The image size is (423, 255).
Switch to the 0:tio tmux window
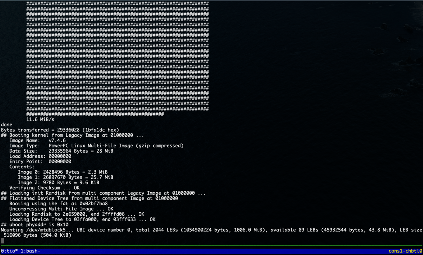tap(9, 251)
